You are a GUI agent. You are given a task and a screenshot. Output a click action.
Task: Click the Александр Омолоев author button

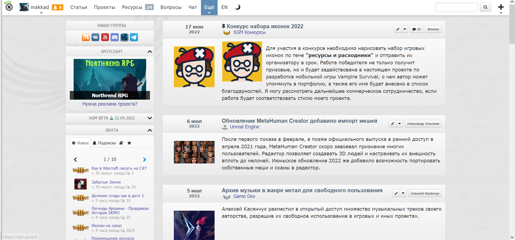[423, 124]
